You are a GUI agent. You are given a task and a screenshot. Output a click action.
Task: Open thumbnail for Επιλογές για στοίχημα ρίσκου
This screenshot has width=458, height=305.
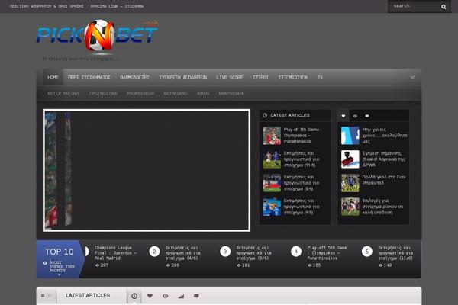(x=350, y=207)
